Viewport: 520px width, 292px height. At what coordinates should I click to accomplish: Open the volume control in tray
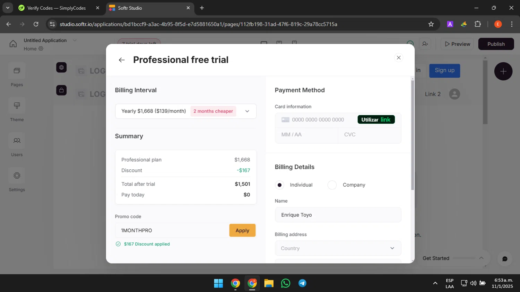tap(473, 283)
